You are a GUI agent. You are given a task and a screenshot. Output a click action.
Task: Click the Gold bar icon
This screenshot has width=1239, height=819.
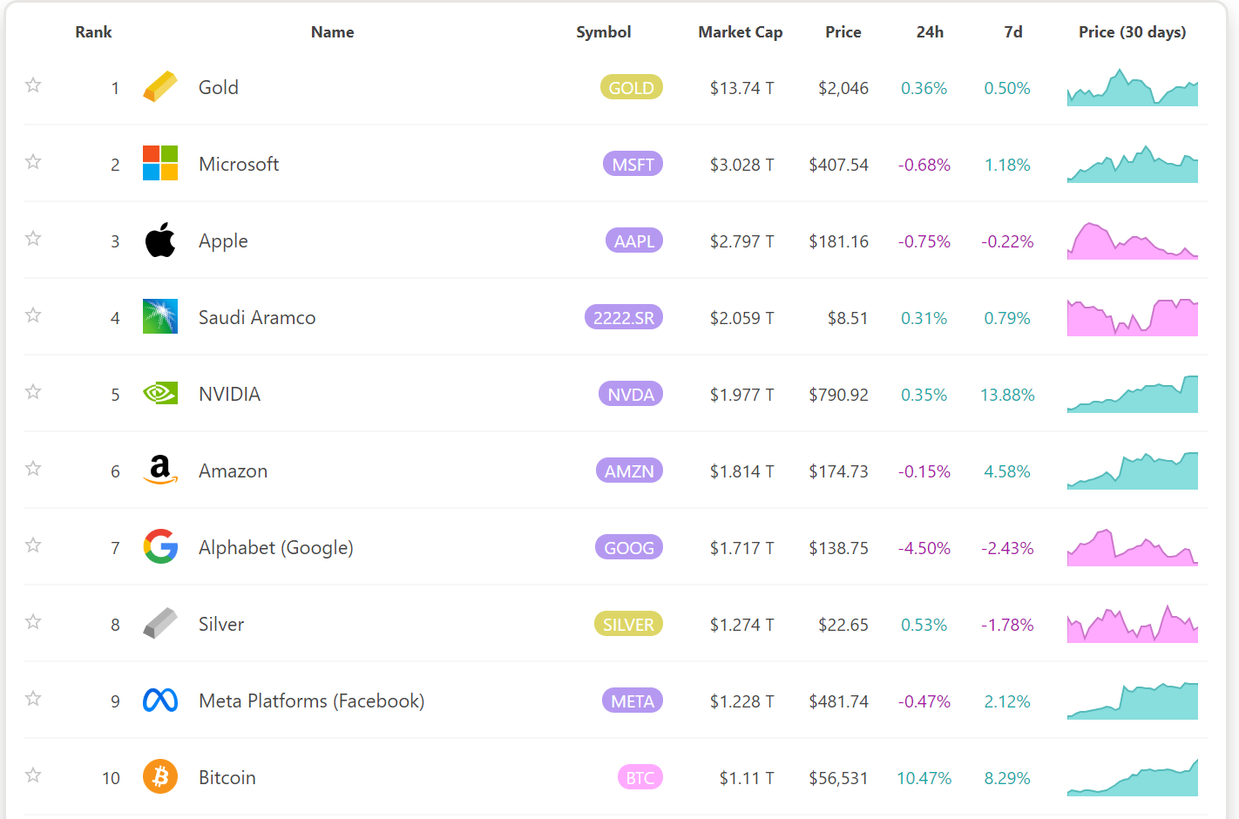(x=160, y=87)
